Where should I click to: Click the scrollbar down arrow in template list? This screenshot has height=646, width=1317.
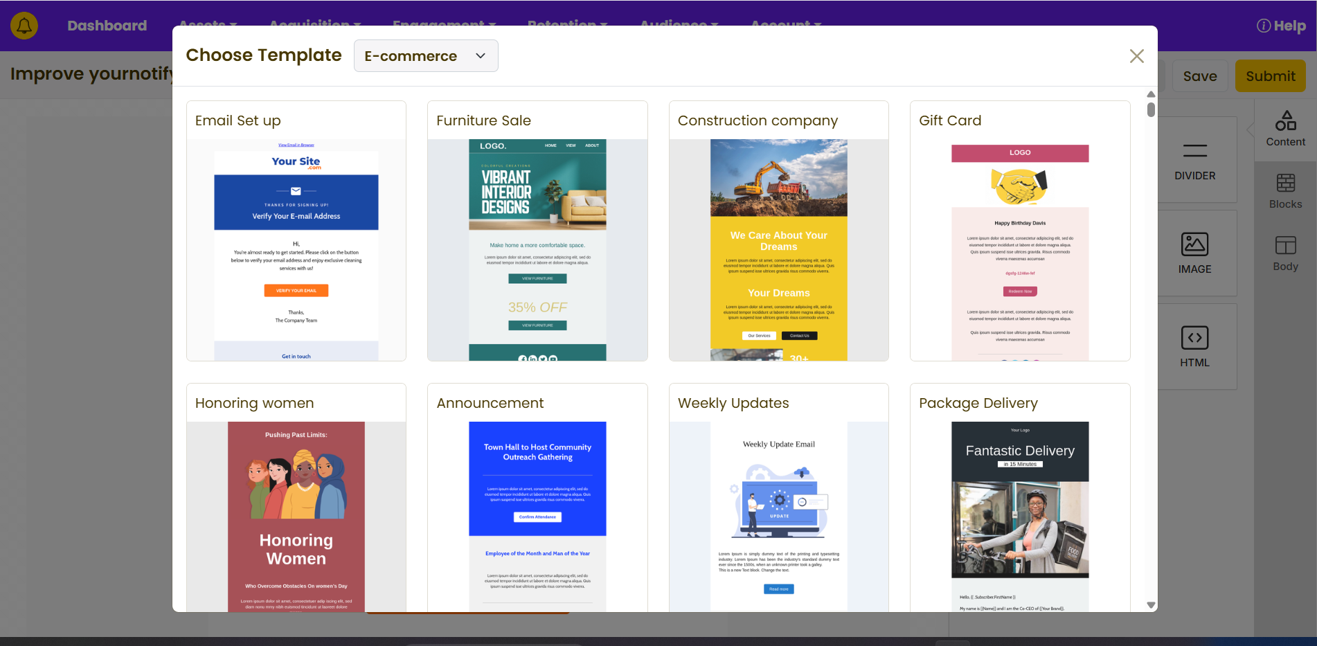[x=1151, y=605]
